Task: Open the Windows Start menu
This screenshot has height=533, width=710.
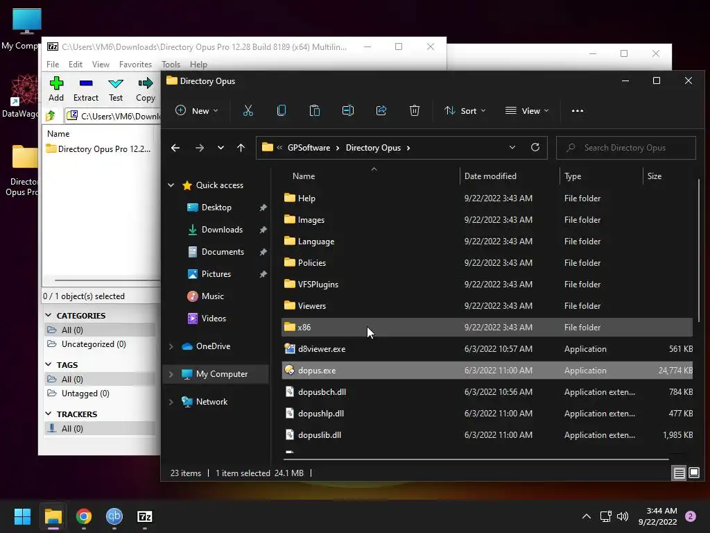Action: pos(22,516)
